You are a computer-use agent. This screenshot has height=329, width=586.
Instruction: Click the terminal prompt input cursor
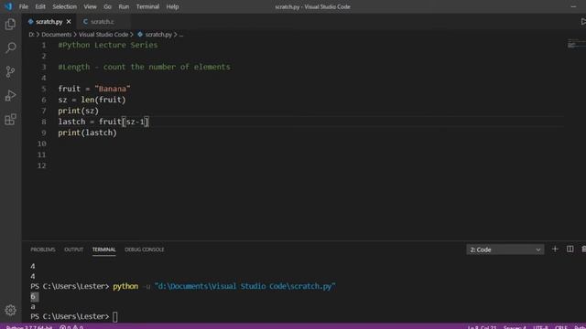pyautogui.click(x=114, y=316)
